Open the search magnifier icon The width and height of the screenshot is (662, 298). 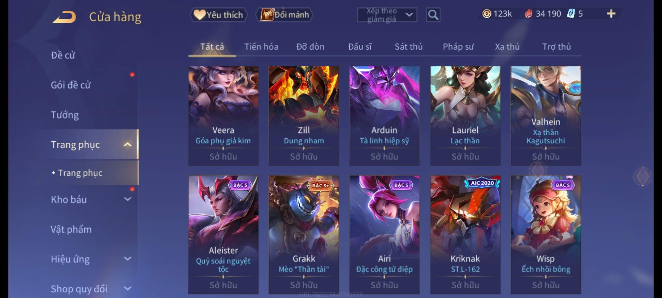[x=433, y=15]
